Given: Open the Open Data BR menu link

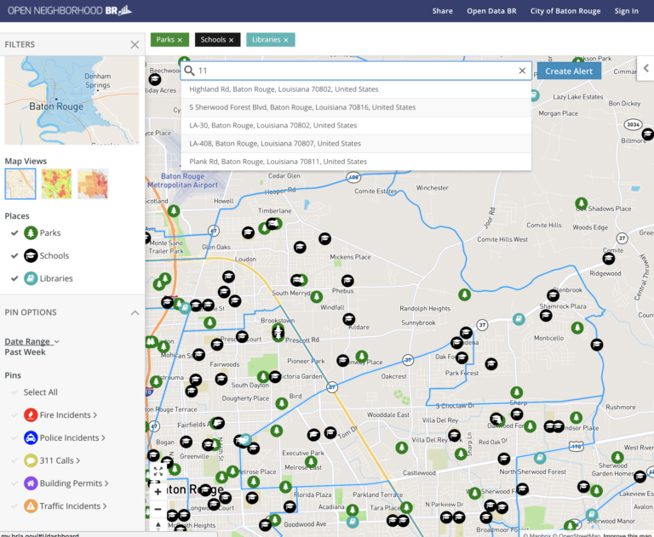Looking at the screenshot, I should [x=491, y=11].
